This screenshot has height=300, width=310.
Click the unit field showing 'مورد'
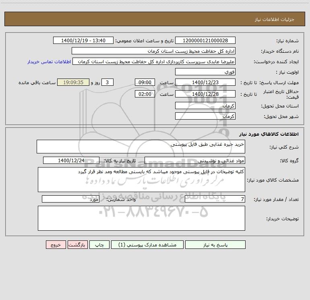pyautogui.click(x=70, y=199)
